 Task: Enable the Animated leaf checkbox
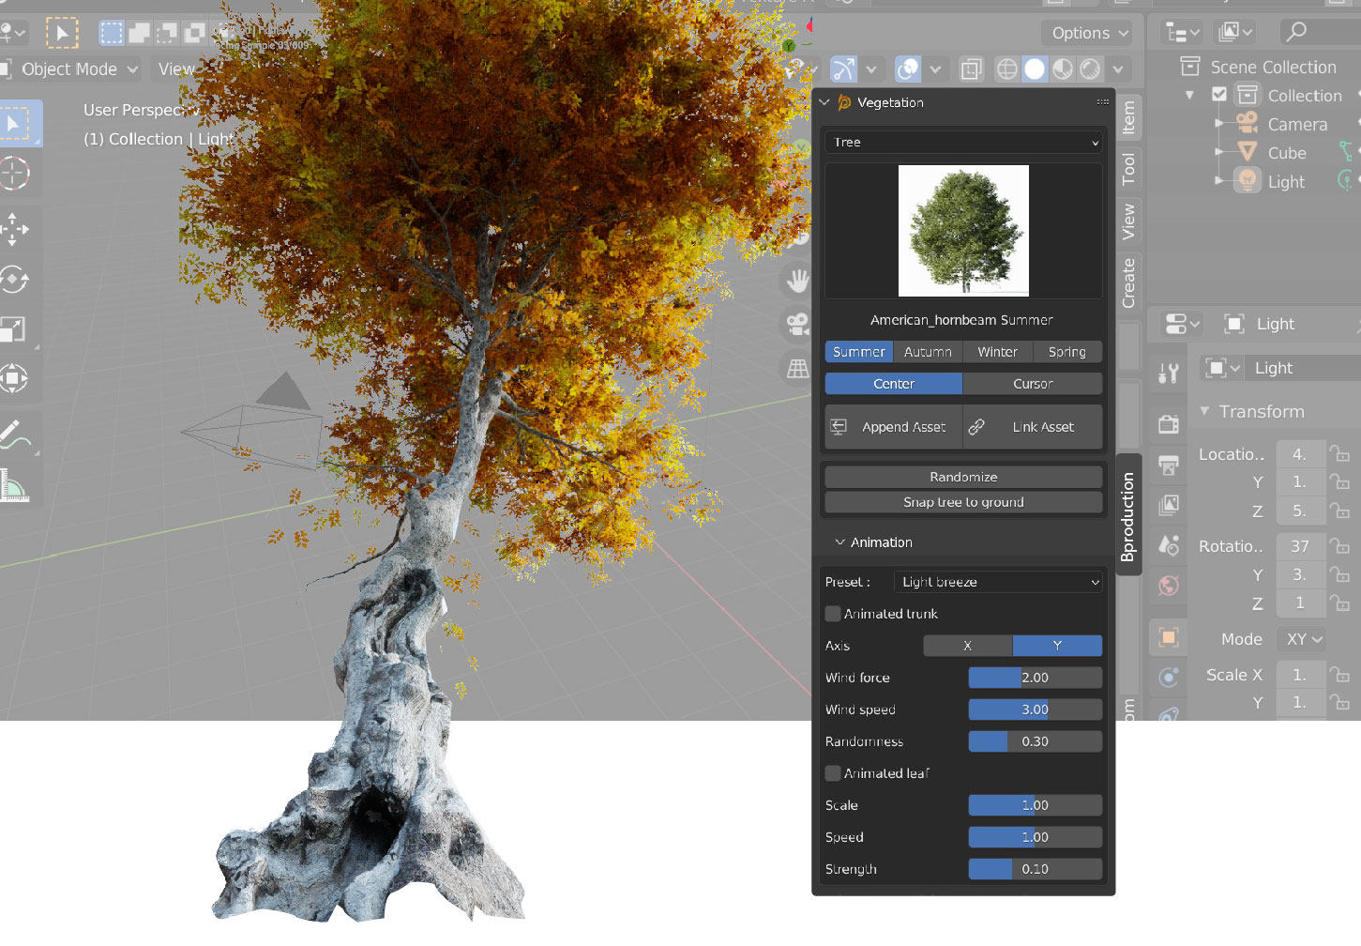[x=833, y=772]
